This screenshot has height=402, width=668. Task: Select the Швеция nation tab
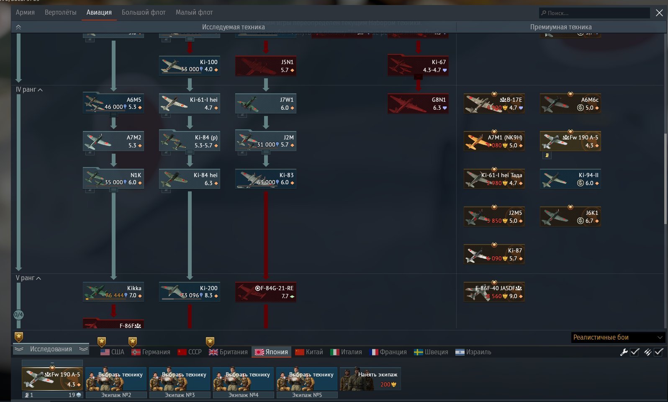tap(431, 352)
